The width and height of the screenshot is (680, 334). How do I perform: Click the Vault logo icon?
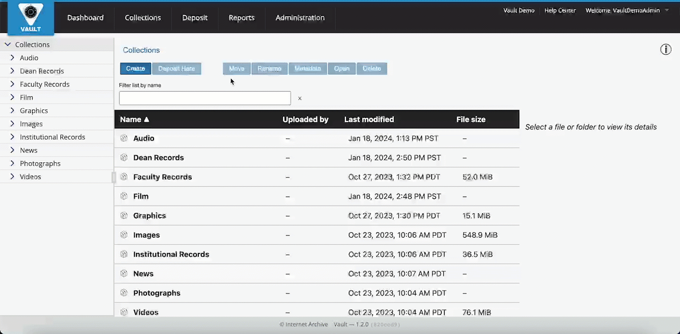[31, 17]
